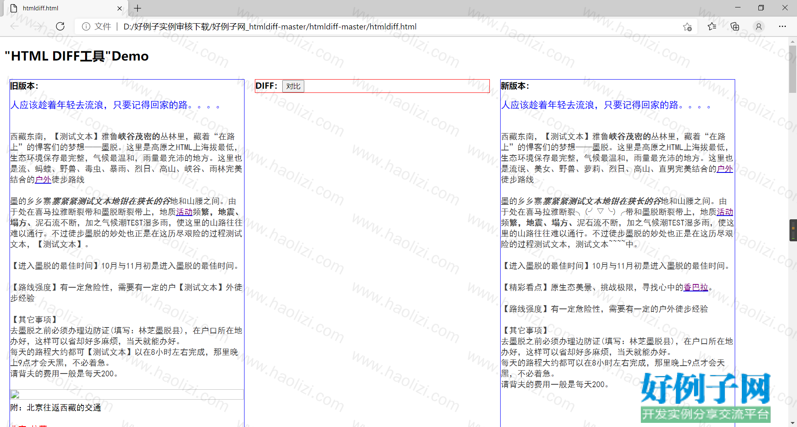The height and width of the screenshot is (427, 797).
Task: Click new version blue headline 人应该趁着年轻去流浪
Action: point(606,105)
